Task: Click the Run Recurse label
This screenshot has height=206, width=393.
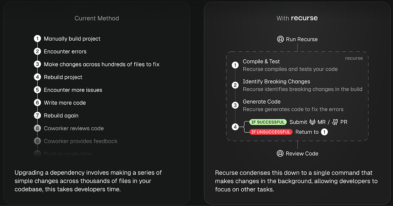Action: tap(302, 39)
